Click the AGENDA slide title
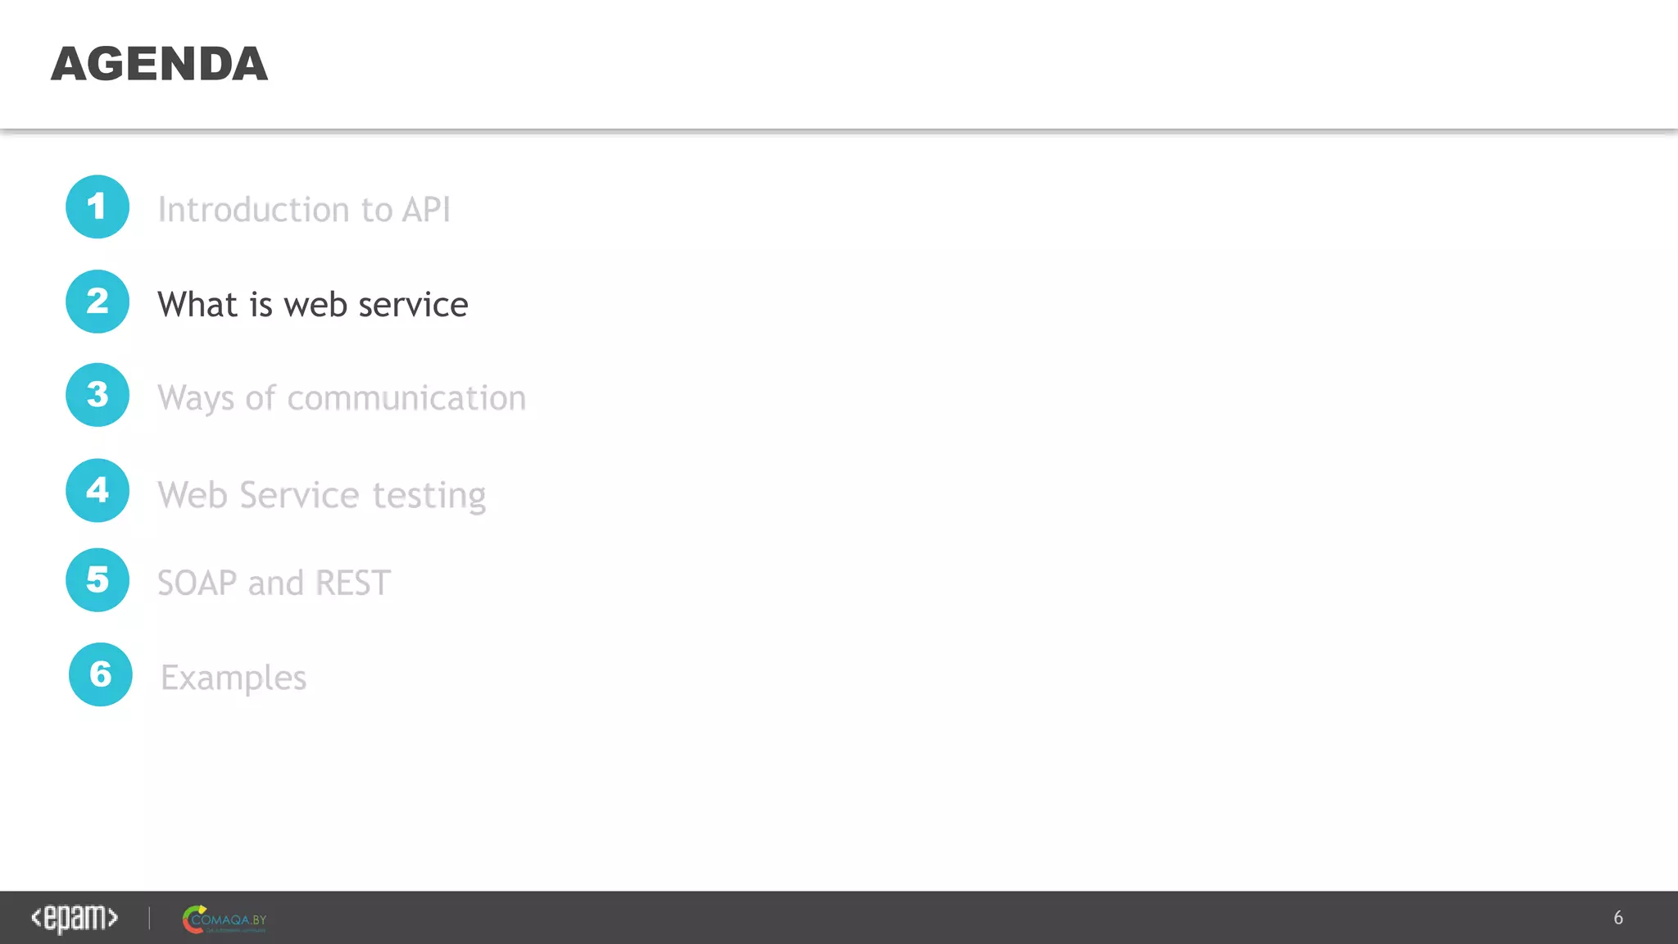Viewport: 1678px width, 944px height. click(160, 64)
